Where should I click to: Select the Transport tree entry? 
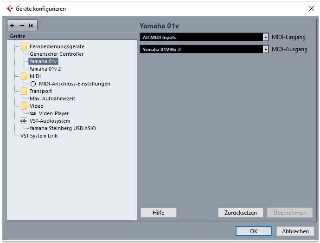(x=41, y=91)
